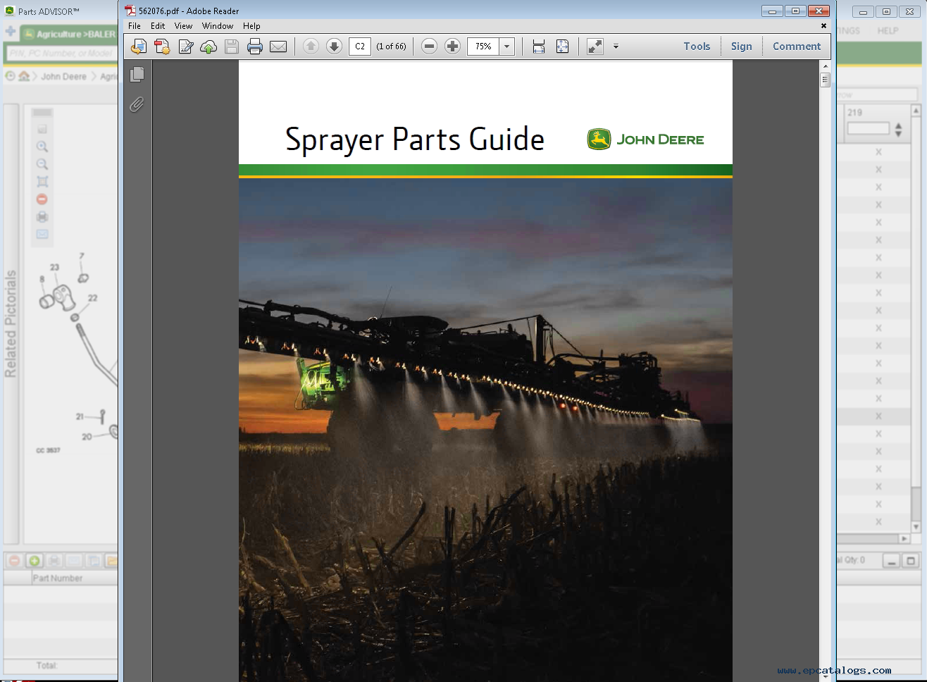Screen dimensions: 927x682
Task: Toggle Read Mode view
Action: click(x=595, y=46)
